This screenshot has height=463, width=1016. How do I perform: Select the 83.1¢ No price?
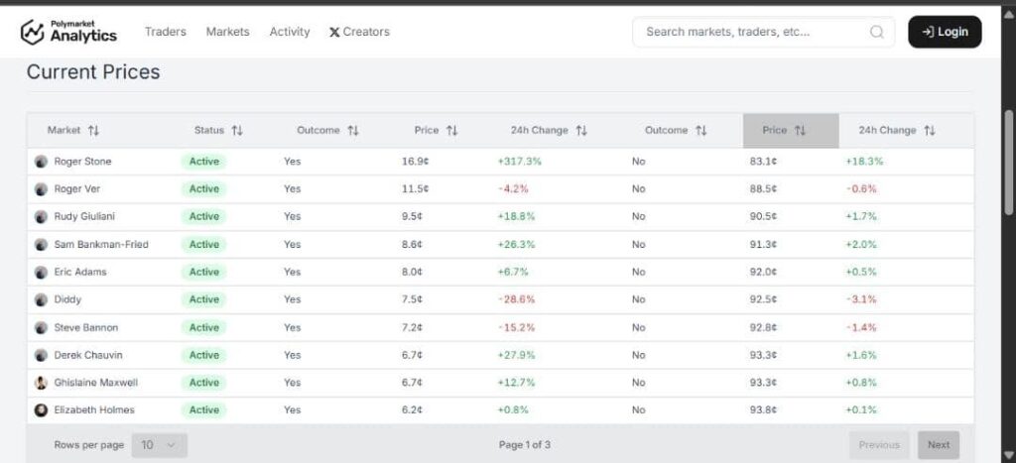coord(763,162)
